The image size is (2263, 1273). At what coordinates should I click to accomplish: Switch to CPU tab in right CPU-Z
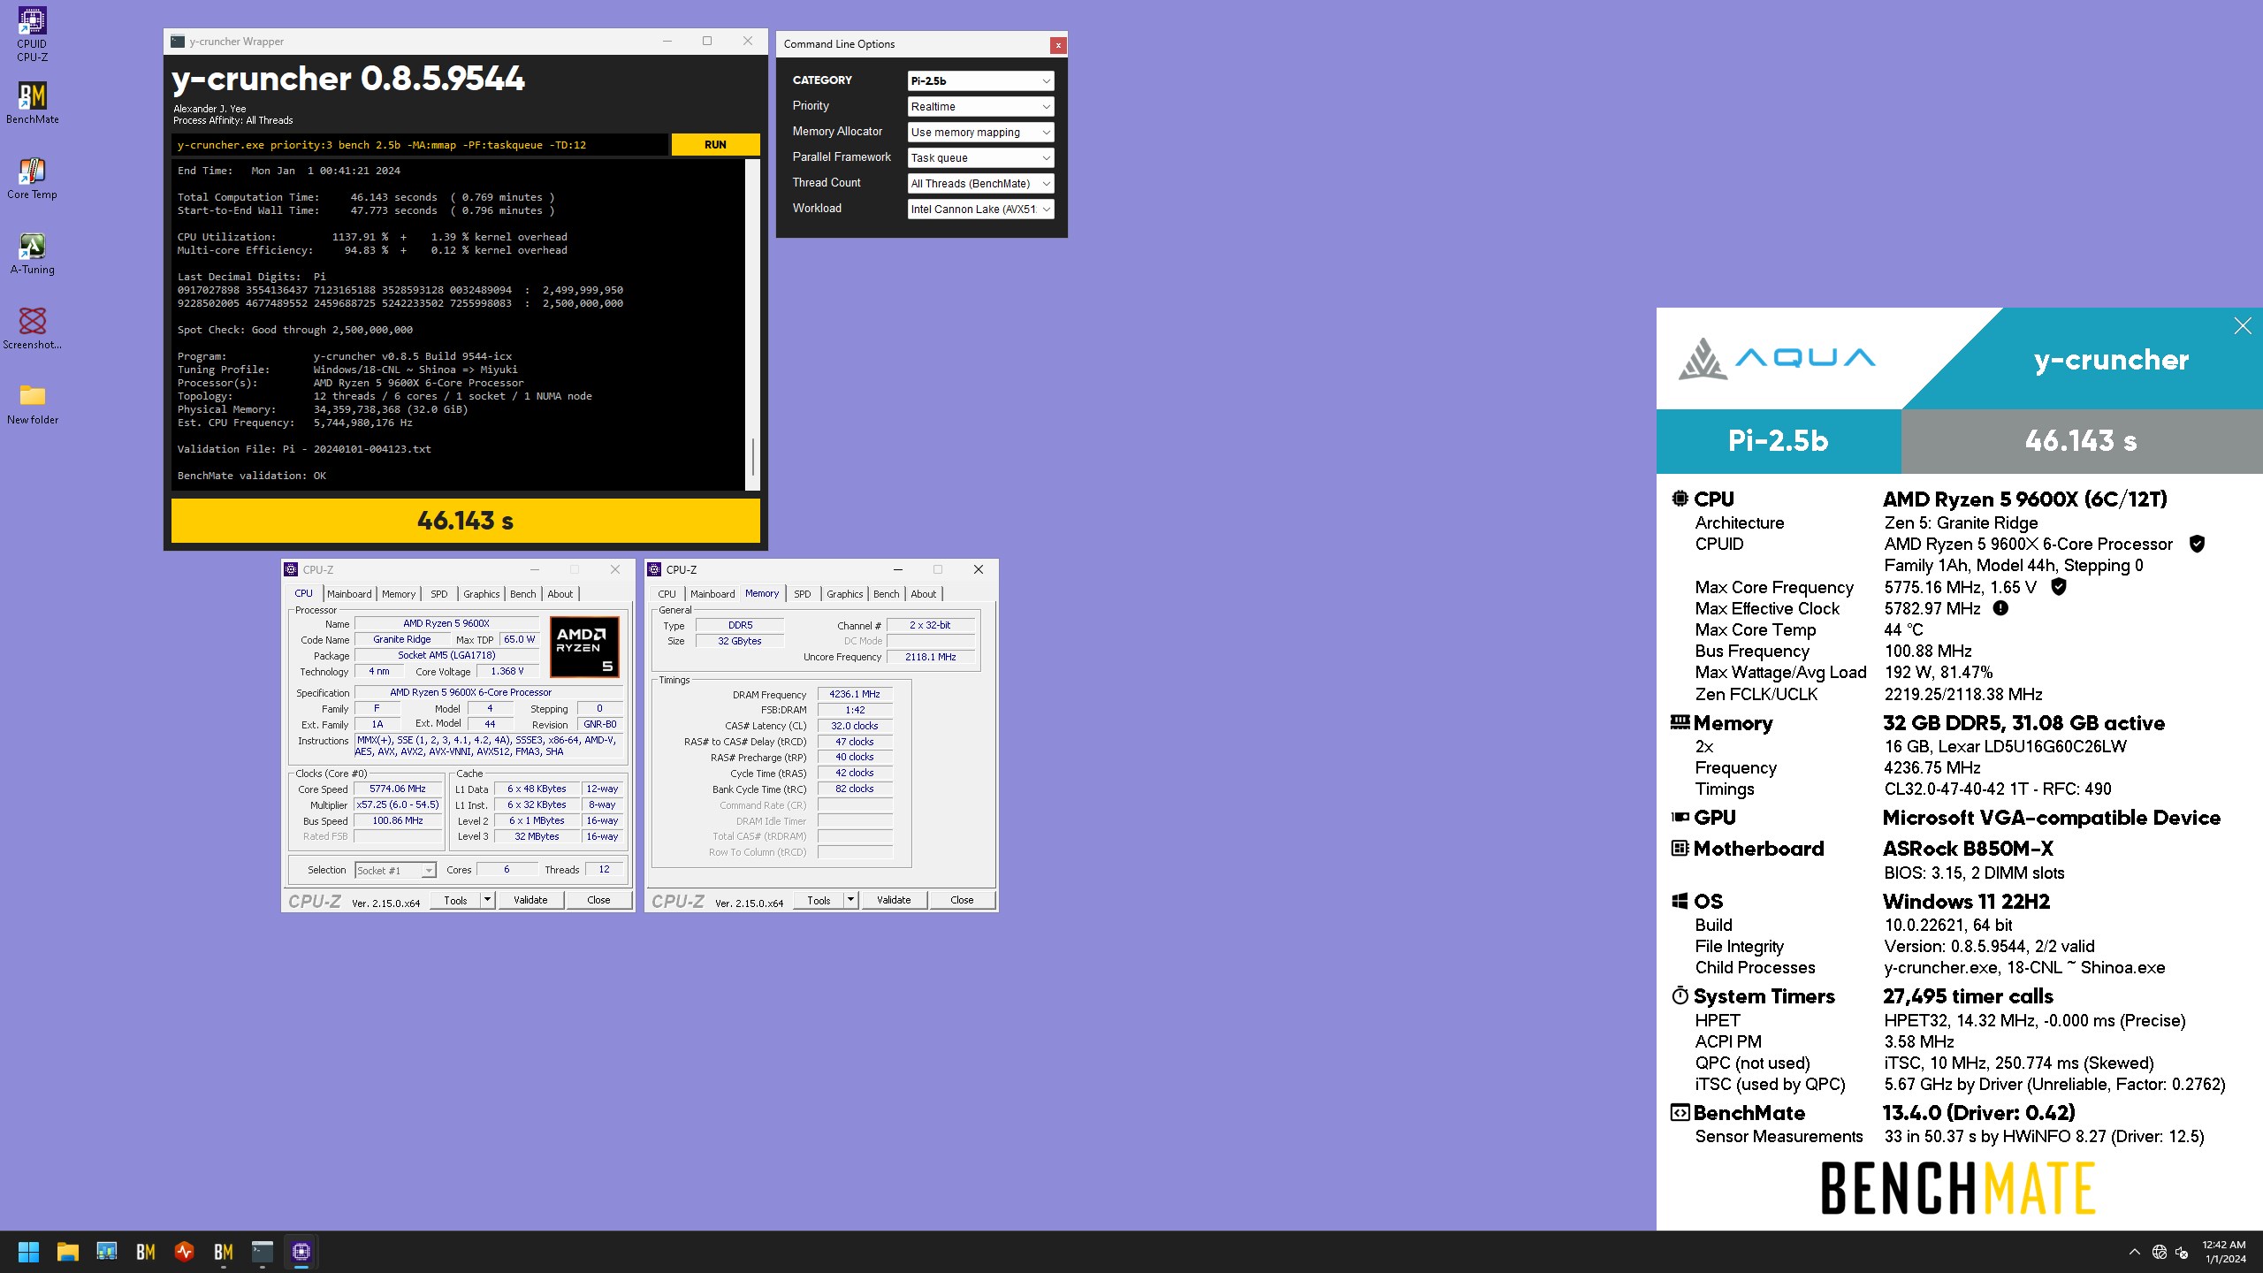(667, 594)
